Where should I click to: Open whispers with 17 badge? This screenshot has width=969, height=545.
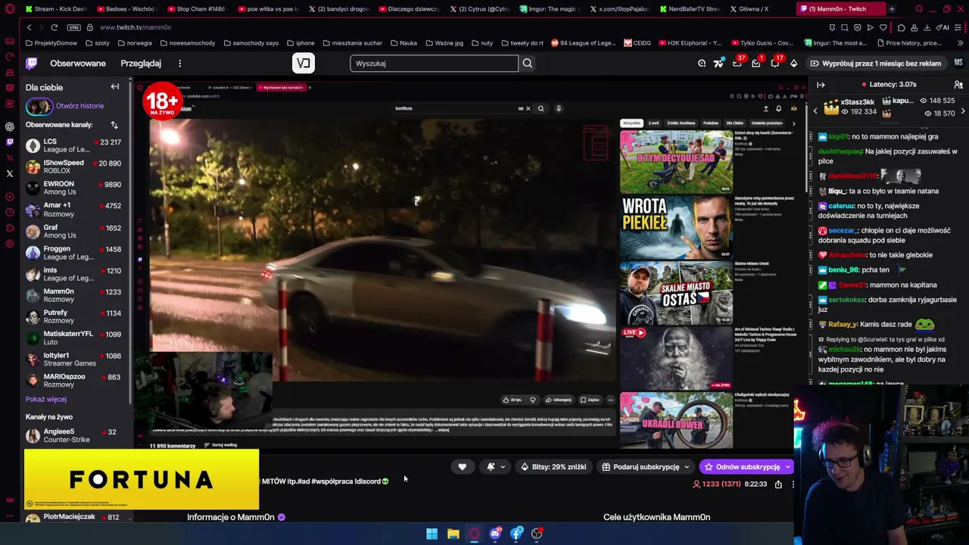click(774, 64)
